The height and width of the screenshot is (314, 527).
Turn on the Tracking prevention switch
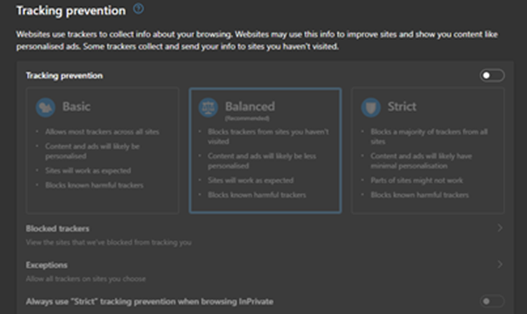pos(492,75)
